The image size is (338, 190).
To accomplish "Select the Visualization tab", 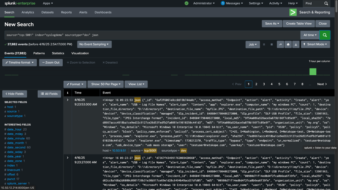I will (x=80, y=53).
